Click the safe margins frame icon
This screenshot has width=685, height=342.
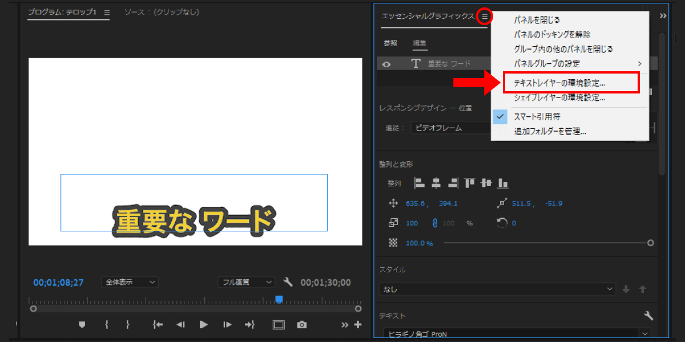pos(279,324)
